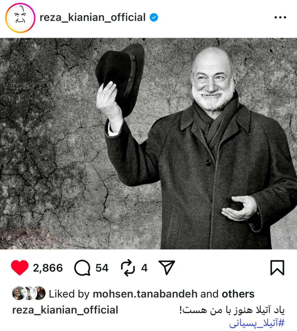Open comments with the speech bubble icon
The width and height of the screenshot is (297, 331).
click(82, 268)
